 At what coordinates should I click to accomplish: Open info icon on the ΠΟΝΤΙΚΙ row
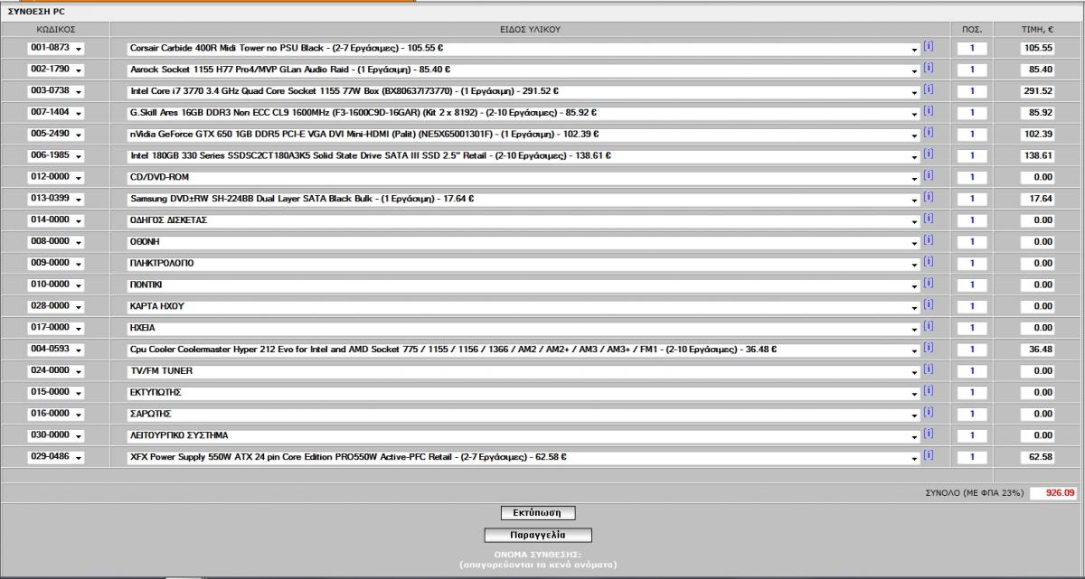click(x=929, y=284)
